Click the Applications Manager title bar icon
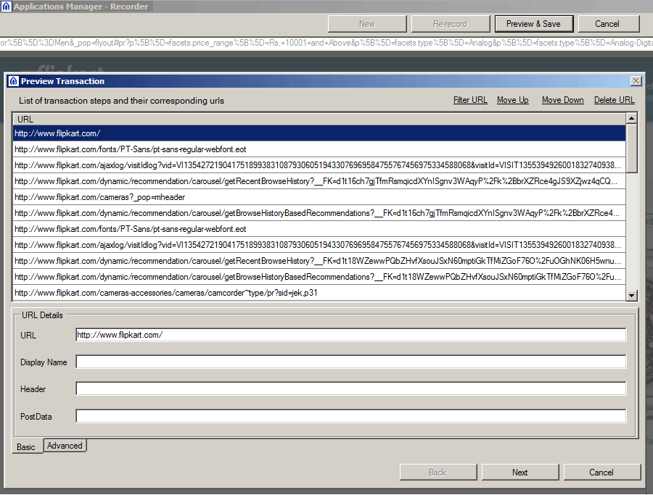 click(x=7, y=5)
